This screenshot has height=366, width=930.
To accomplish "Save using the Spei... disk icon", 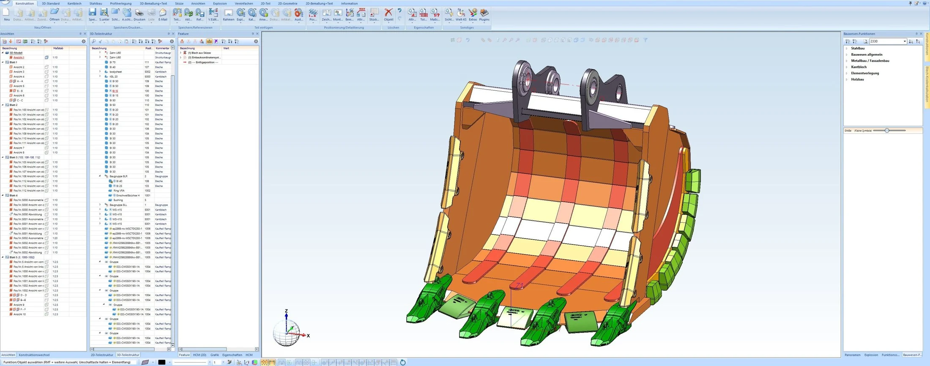I will (x=93, y=14).
